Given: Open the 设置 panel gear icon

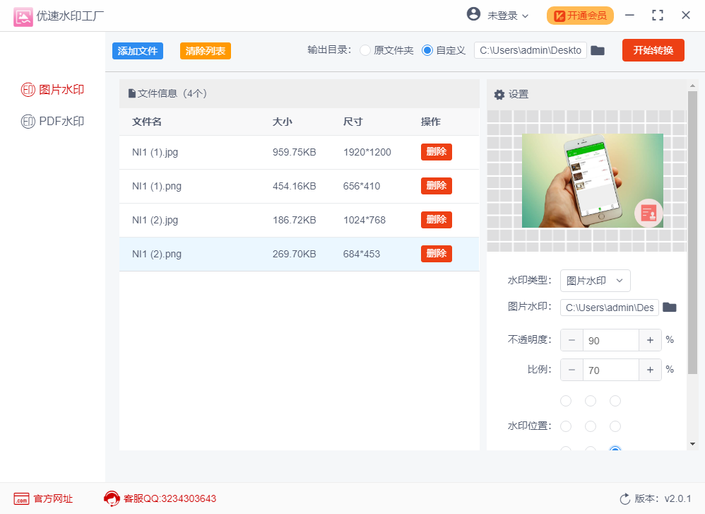Looking at the screenshot, I should point(499,94).
